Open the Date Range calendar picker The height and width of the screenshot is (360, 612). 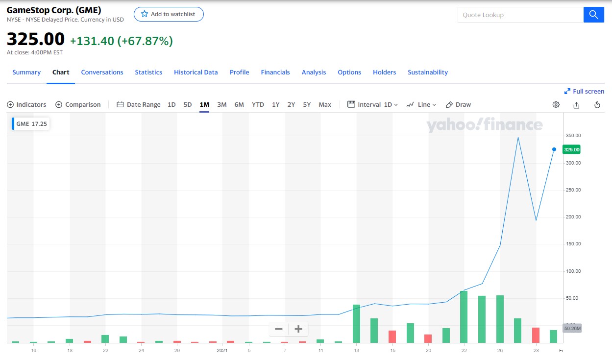click(139, 104)
